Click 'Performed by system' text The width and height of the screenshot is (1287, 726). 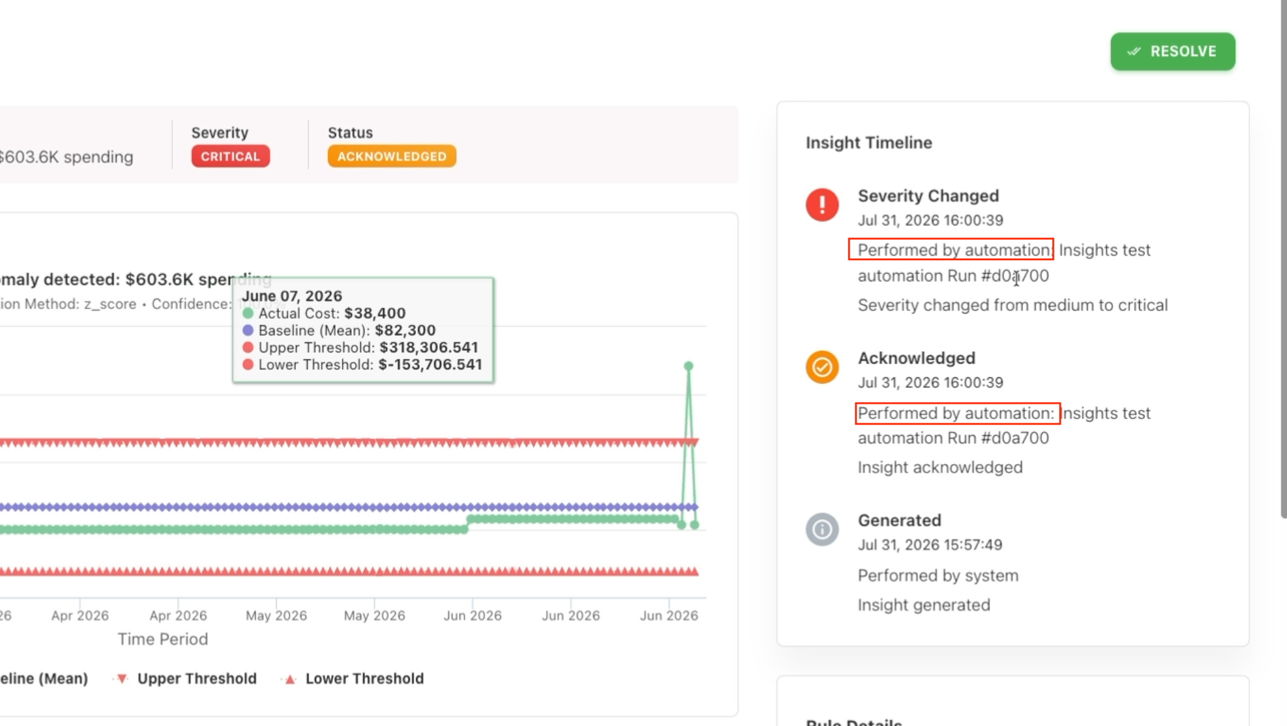(x=938, y=576)
